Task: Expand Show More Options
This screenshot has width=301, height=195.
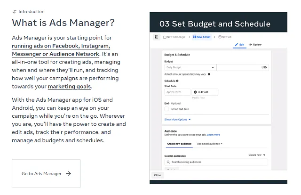Action: [177, 120]
